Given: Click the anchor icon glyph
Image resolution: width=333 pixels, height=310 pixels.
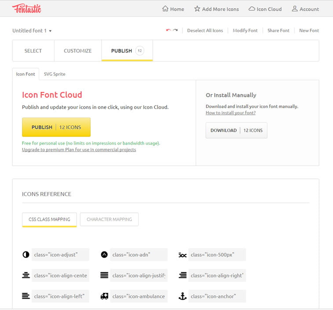Looking at the screenshot, I should point(183,296).
